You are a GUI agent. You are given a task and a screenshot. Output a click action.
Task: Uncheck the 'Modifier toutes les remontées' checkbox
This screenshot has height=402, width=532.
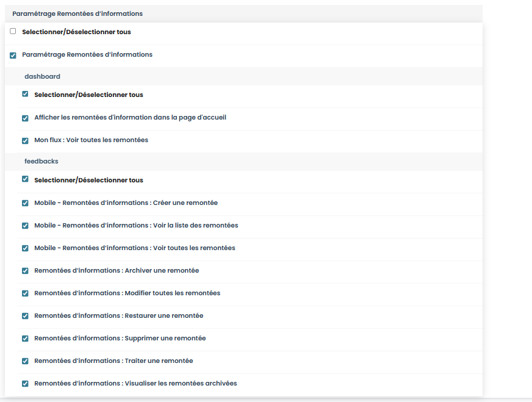[25, 293]
